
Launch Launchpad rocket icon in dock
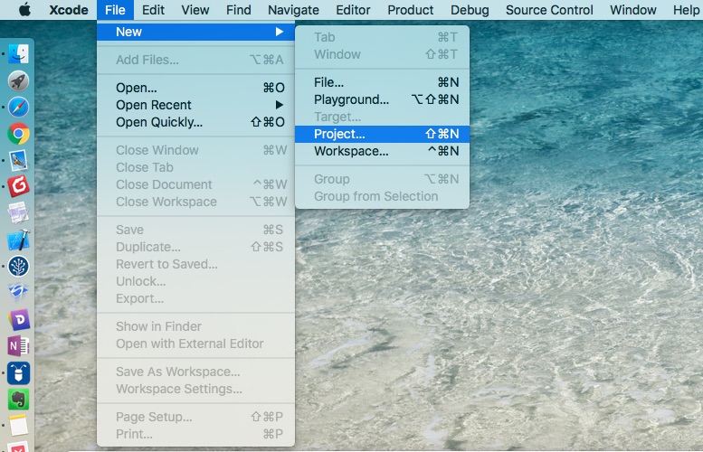18,81
